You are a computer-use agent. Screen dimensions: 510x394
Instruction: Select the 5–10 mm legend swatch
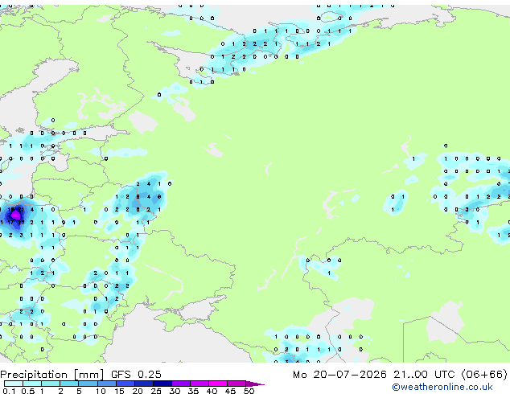click(x=88, y=384)
